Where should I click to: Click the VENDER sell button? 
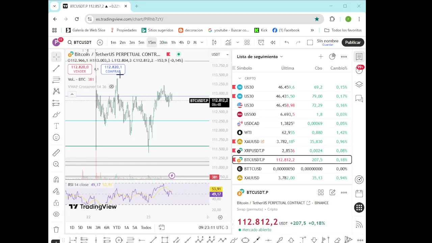(80, 69)
